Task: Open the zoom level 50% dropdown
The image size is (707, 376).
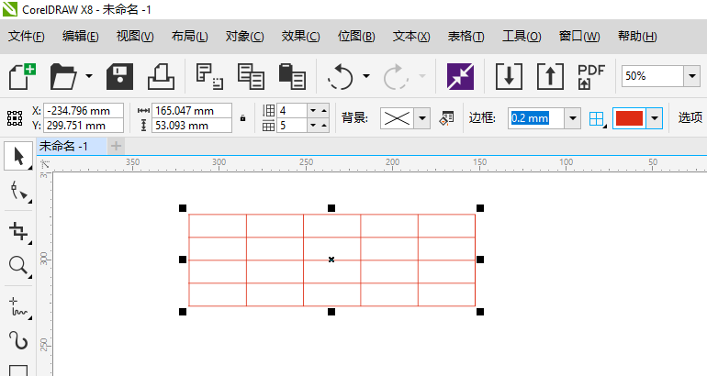Action: click(692, 76)
